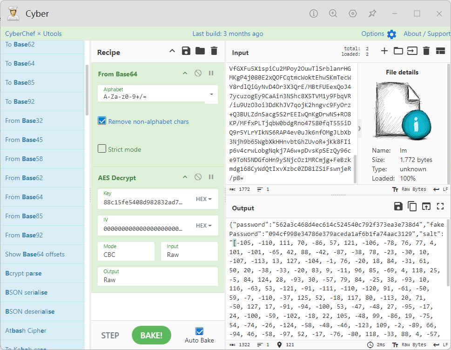
Task: Select Bcrypt parse operation
Action: tap(42, 273)
